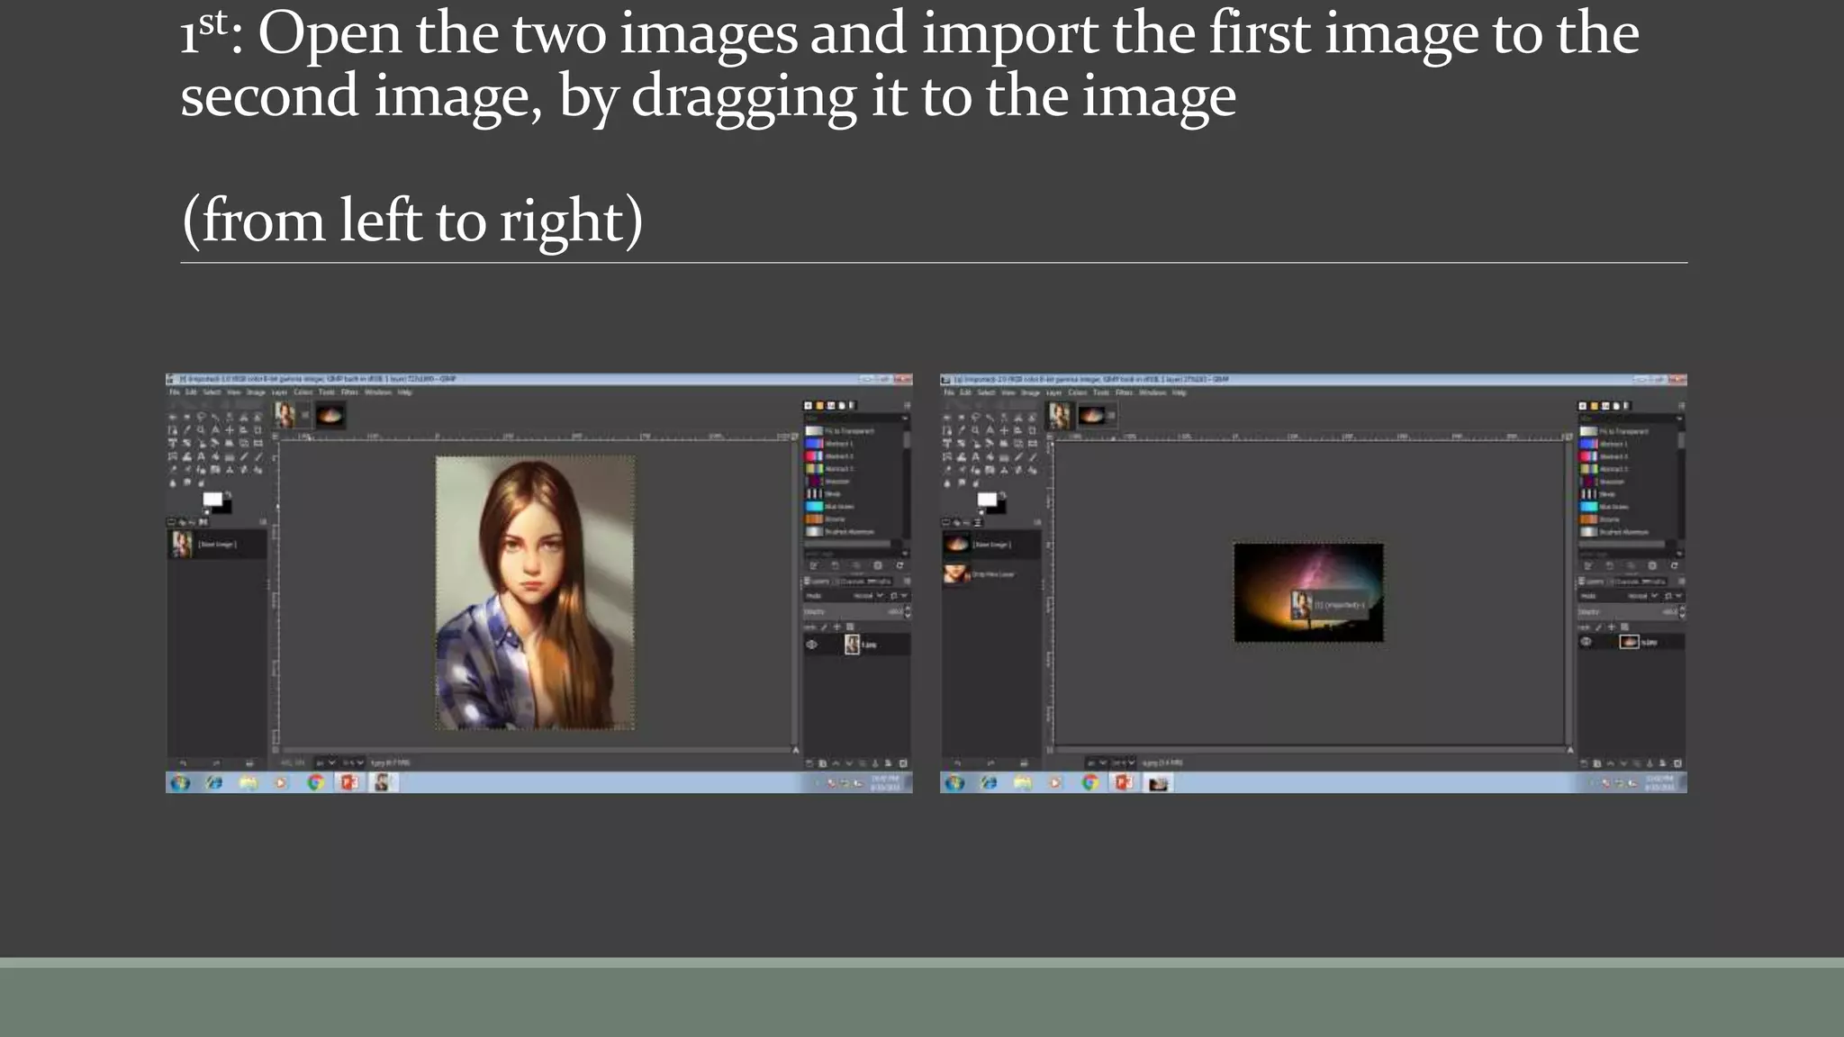The height and width of the screenshot is (1037, 1844).
Task: Select Drop New Layer entry in right GIMP
Action: 990,573
